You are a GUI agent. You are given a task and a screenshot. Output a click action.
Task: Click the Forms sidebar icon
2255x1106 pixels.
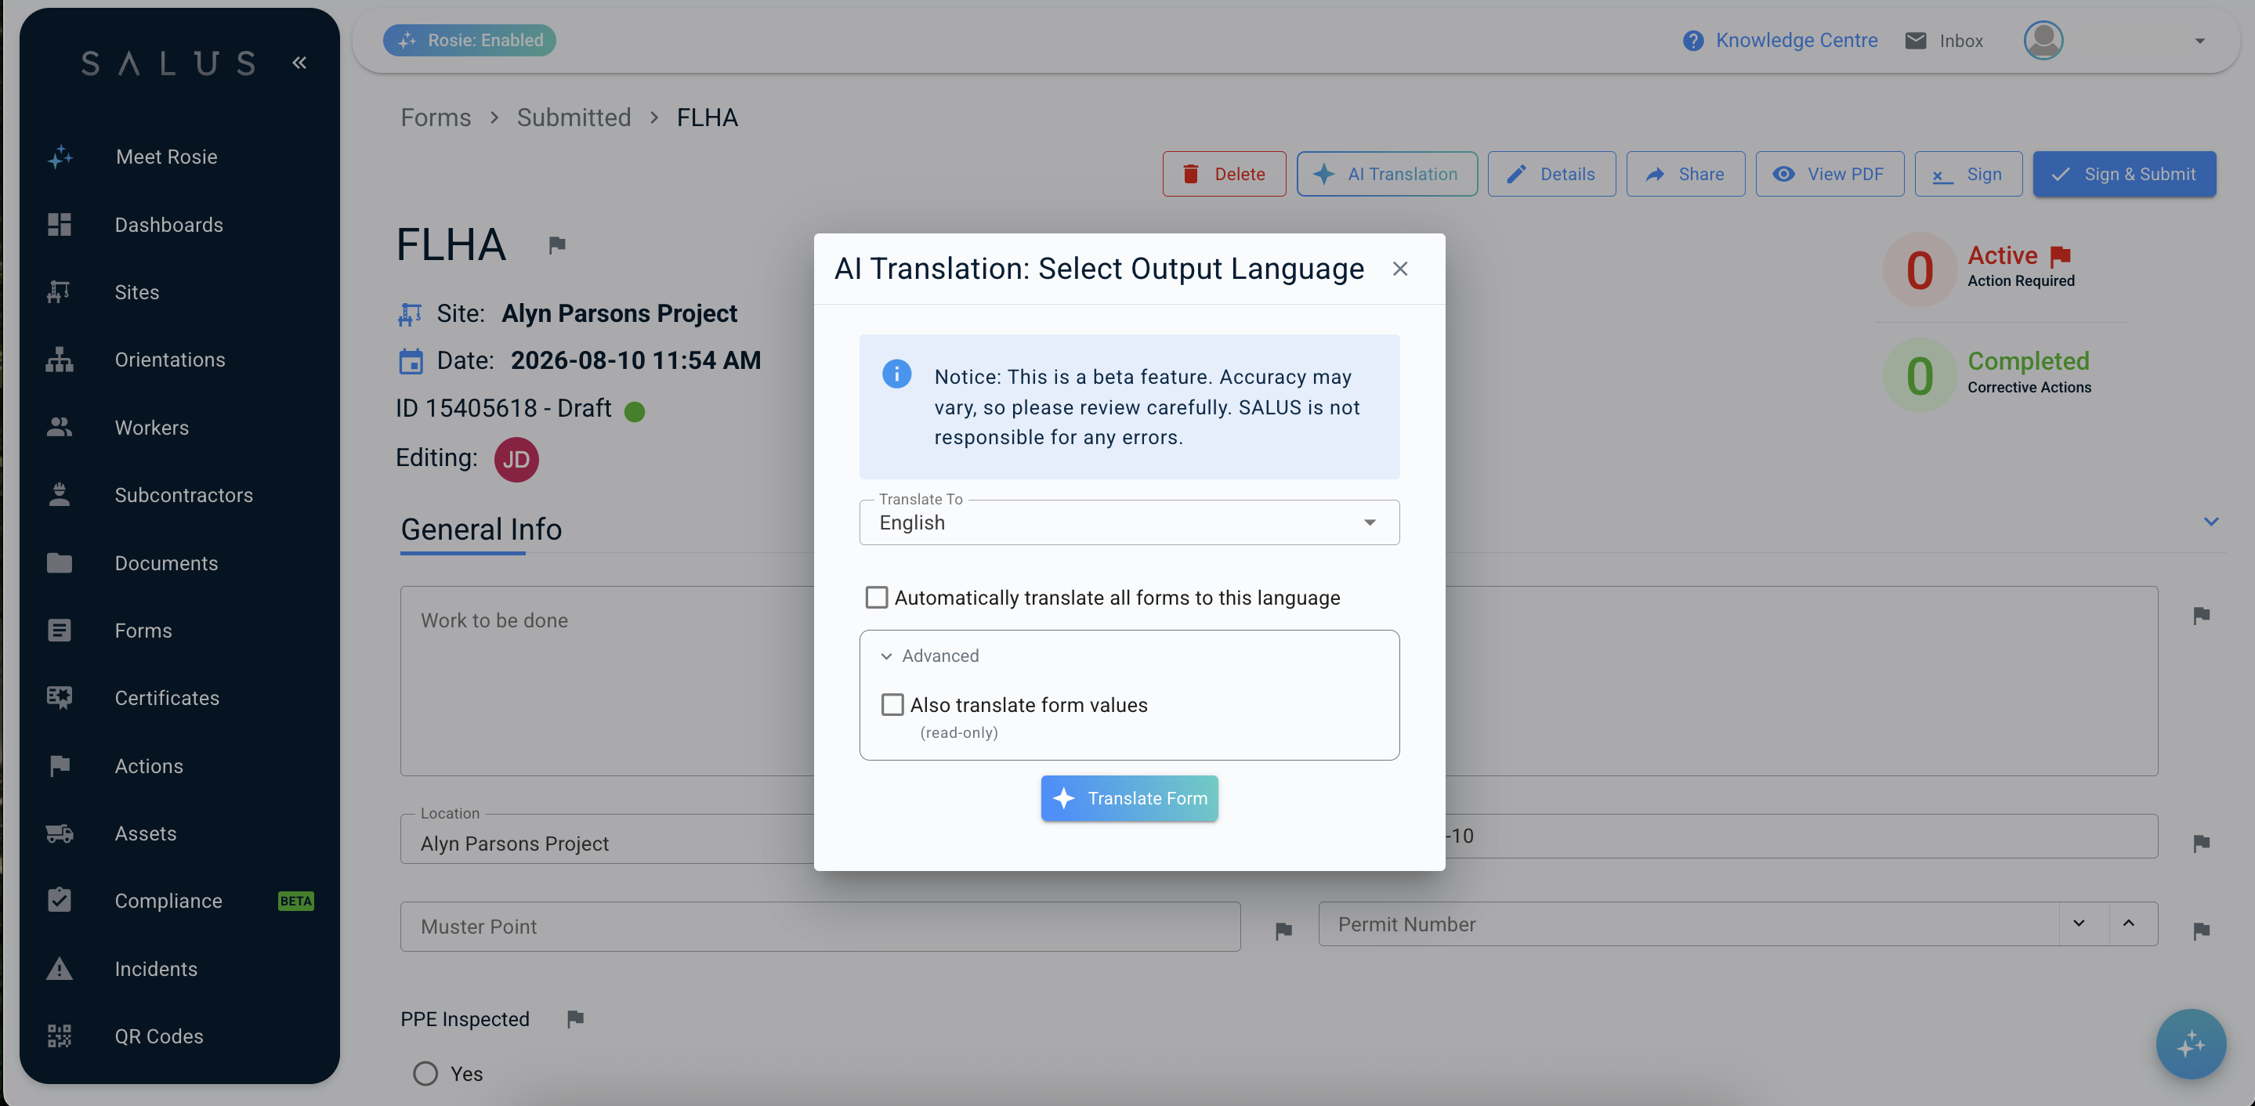(60, 630)
